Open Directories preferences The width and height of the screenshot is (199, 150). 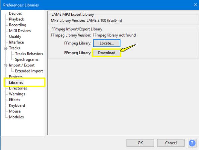pyautogui.click(x=18, y=88)
